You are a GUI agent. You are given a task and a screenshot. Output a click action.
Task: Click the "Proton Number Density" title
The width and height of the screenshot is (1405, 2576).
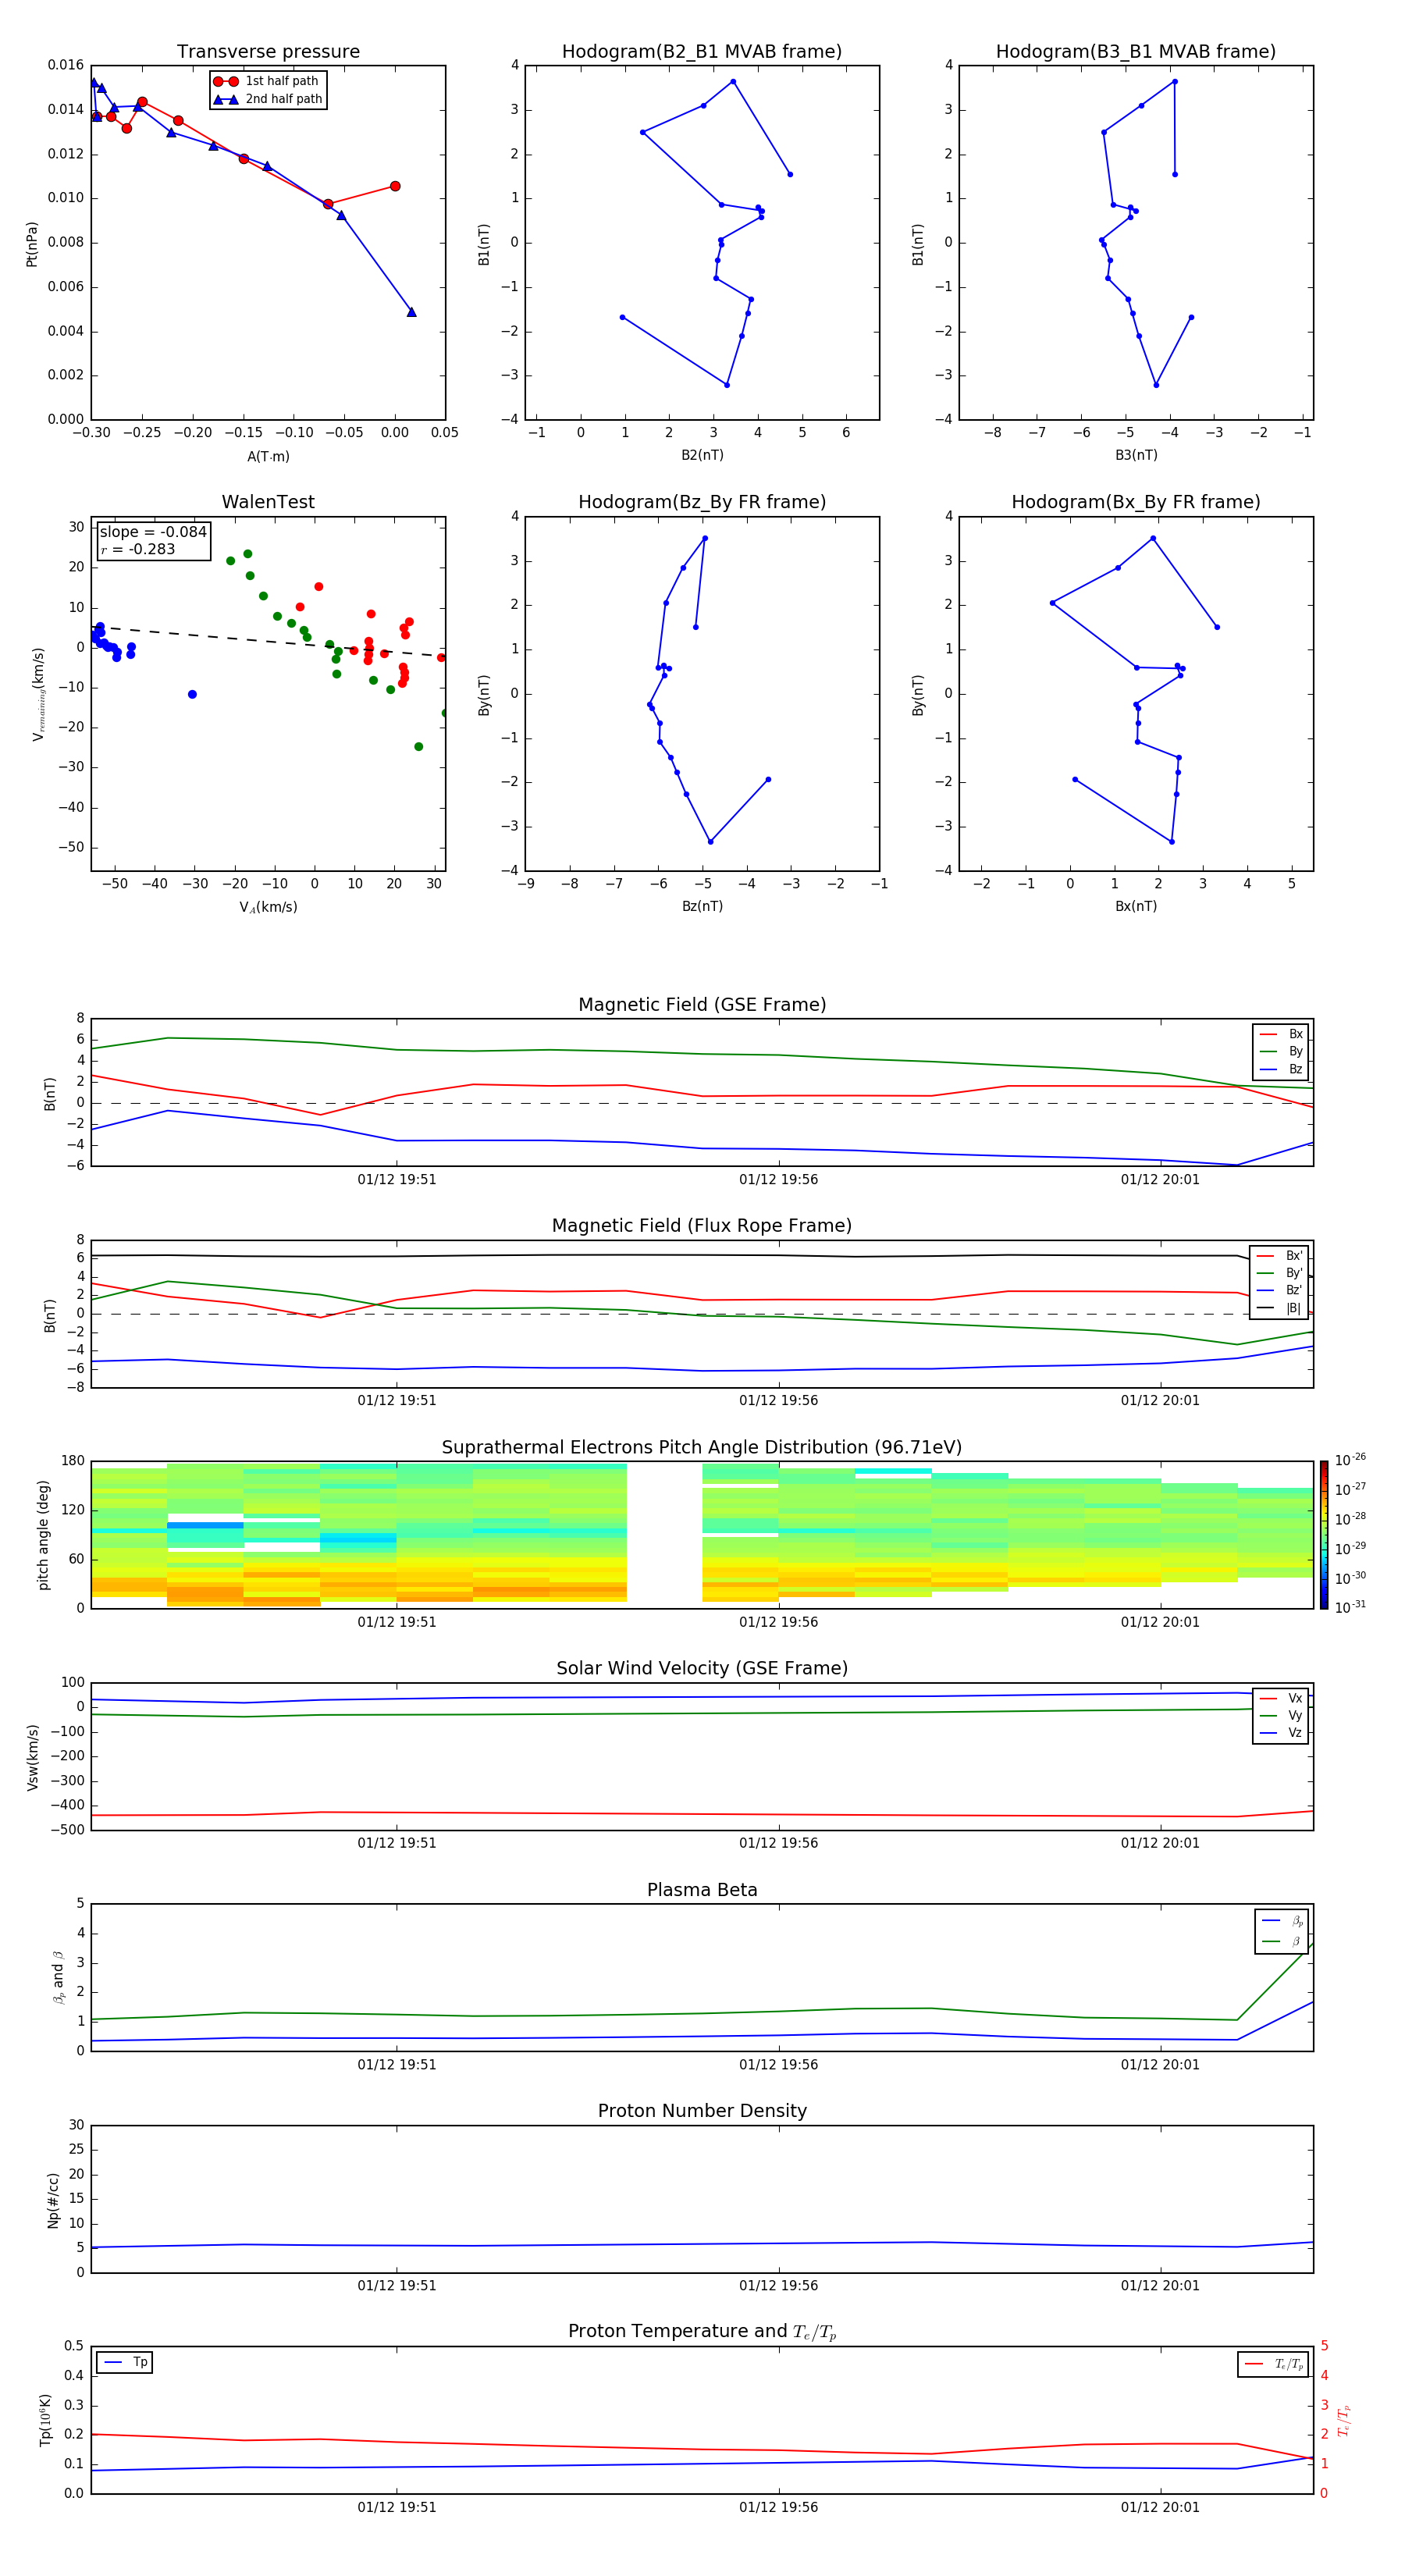point(702,2111)
